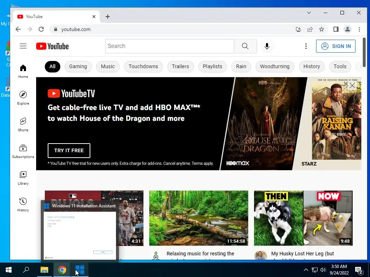Open YouTube settings three-dot menu
The image size is (370, 277).
tap(306, 46)
